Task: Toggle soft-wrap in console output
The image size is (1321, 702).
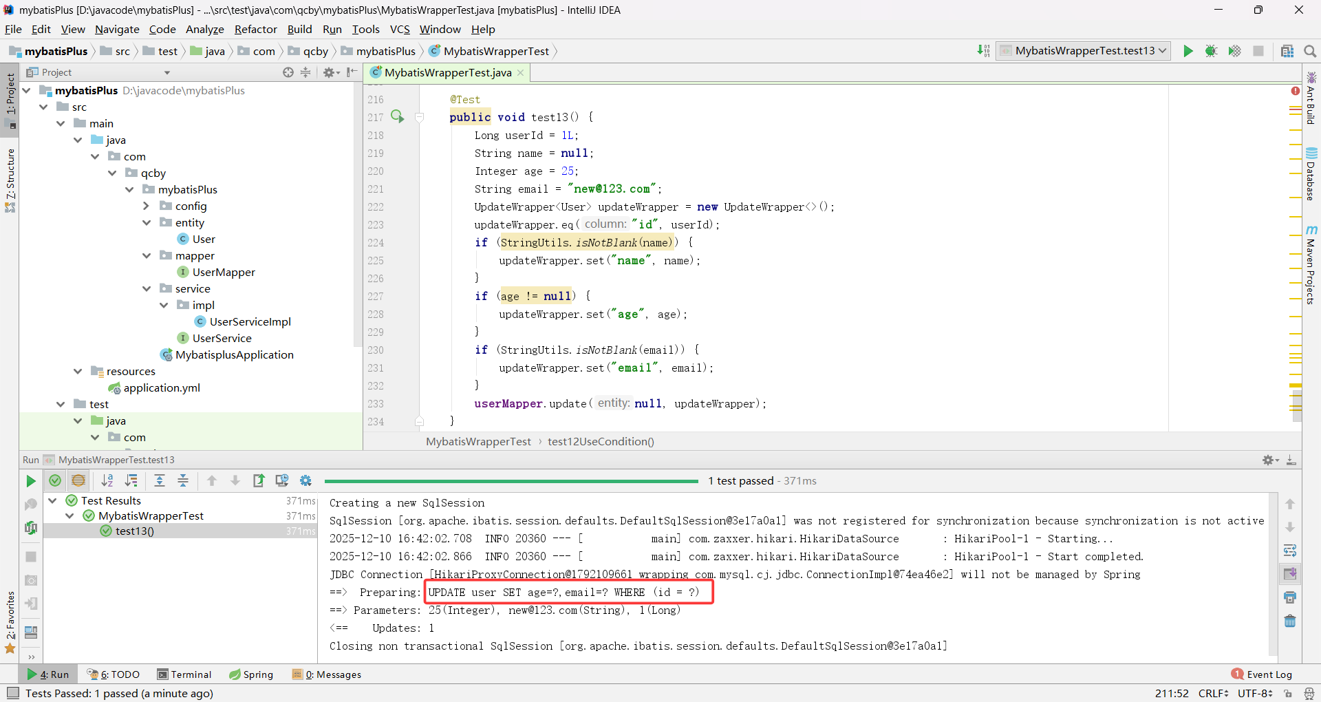Action: coord(1290,551)
